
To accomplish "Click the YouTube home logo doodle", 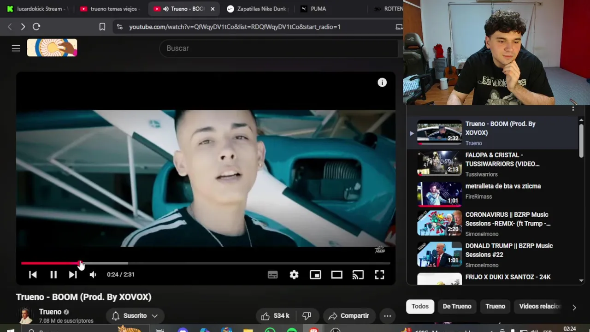I will 52,48.
